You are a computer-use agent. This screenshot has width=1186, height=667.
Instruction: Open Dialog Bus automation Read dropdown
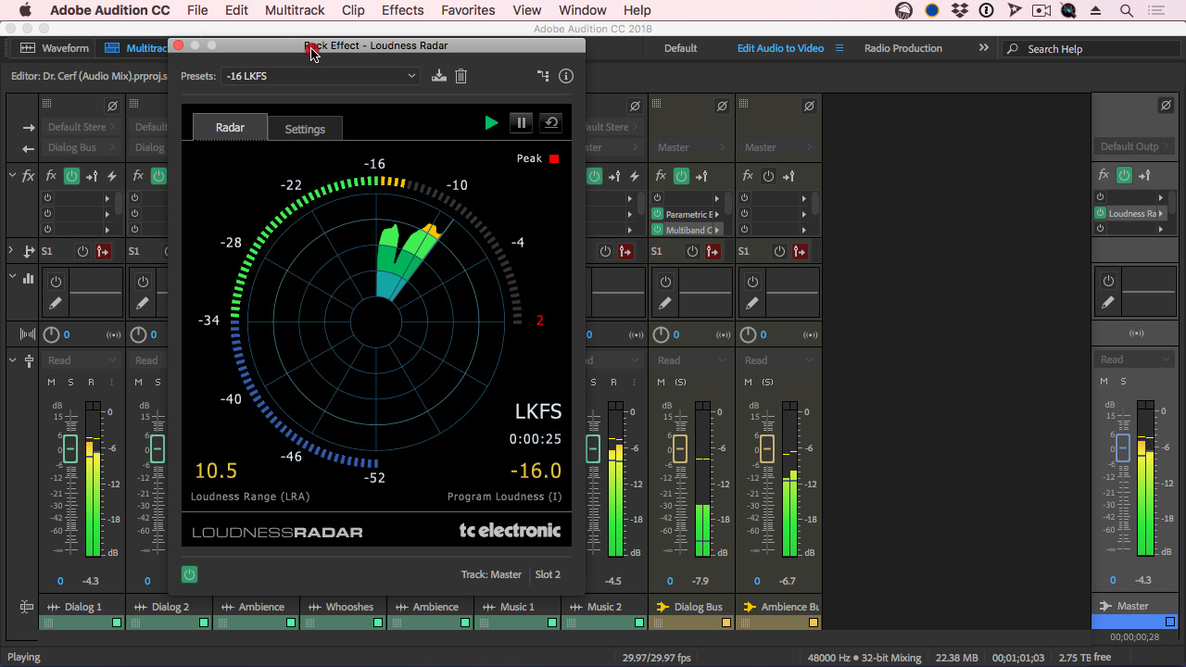click(692, 360)
